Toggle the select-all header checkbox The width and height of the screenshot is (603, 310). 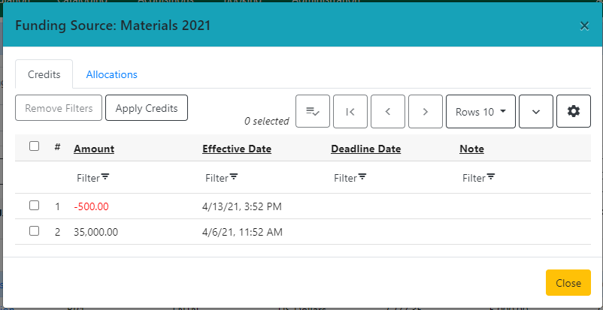click(34, 146)
